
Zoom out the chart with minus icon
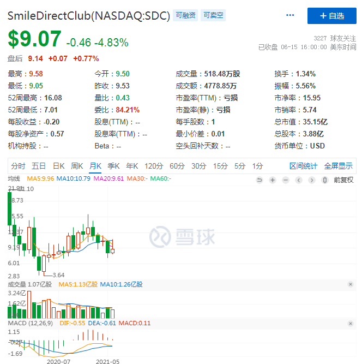[x=286, y=180]
